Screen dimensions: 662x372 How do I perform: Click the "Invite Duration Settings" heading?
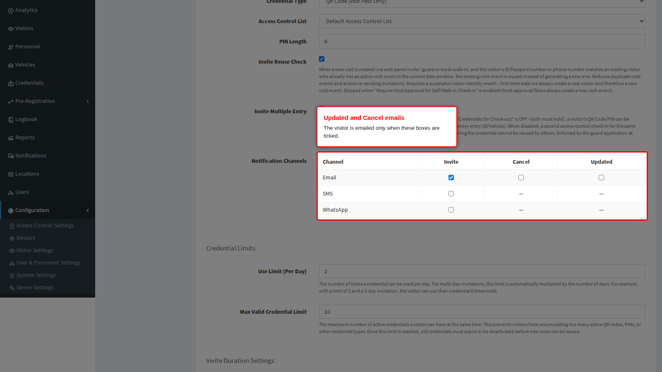pos(240,361)
